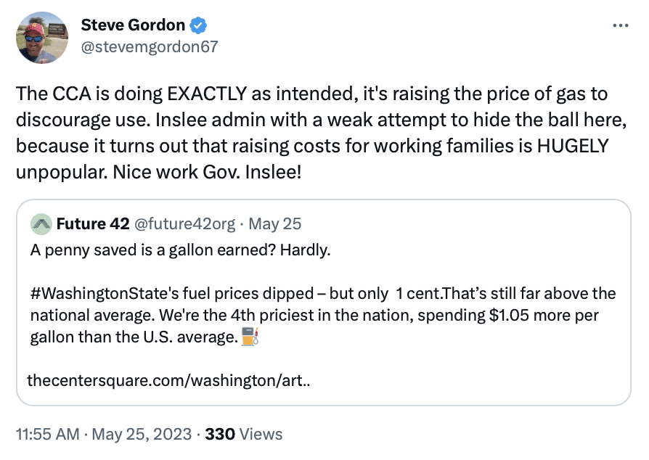Click the May 25, 2023 date
The image size is (649, 460).
tap(142, 435)
